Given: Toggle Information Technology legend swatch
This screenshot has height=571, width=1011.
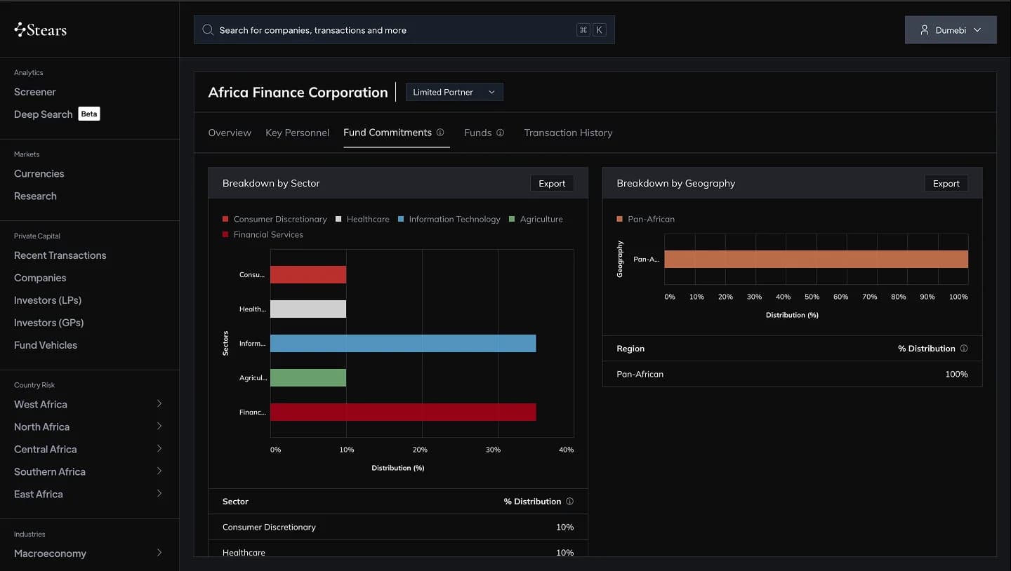Looking at the screenshot, I should tap(401, 219).
